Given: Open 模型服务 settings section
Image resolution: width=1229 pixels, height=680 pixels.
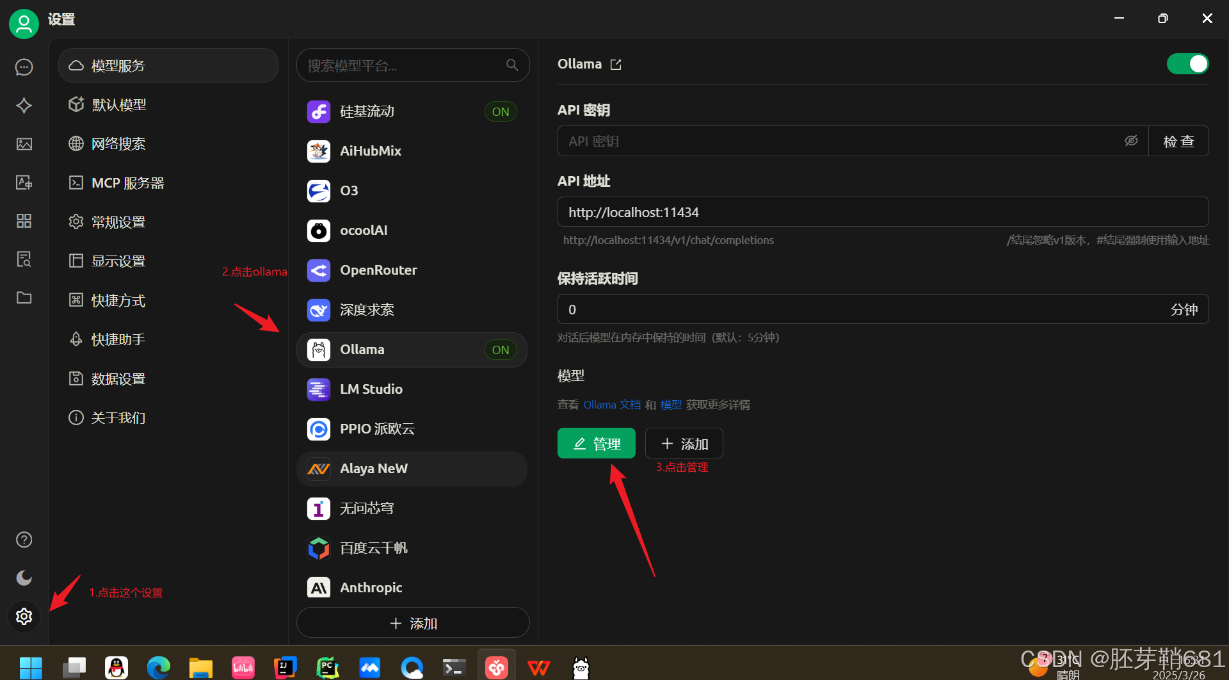Looking at the screenshot, I should click(168, 65).
